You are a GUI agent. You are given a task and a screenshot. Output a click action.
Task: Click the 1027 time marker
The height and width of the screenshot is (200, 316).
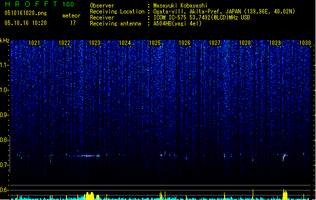215,43
